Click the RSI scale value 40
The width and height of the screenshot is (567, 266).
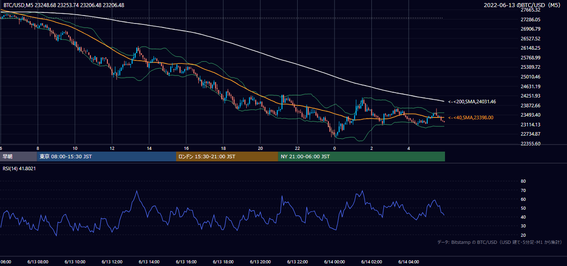point(523,217)
